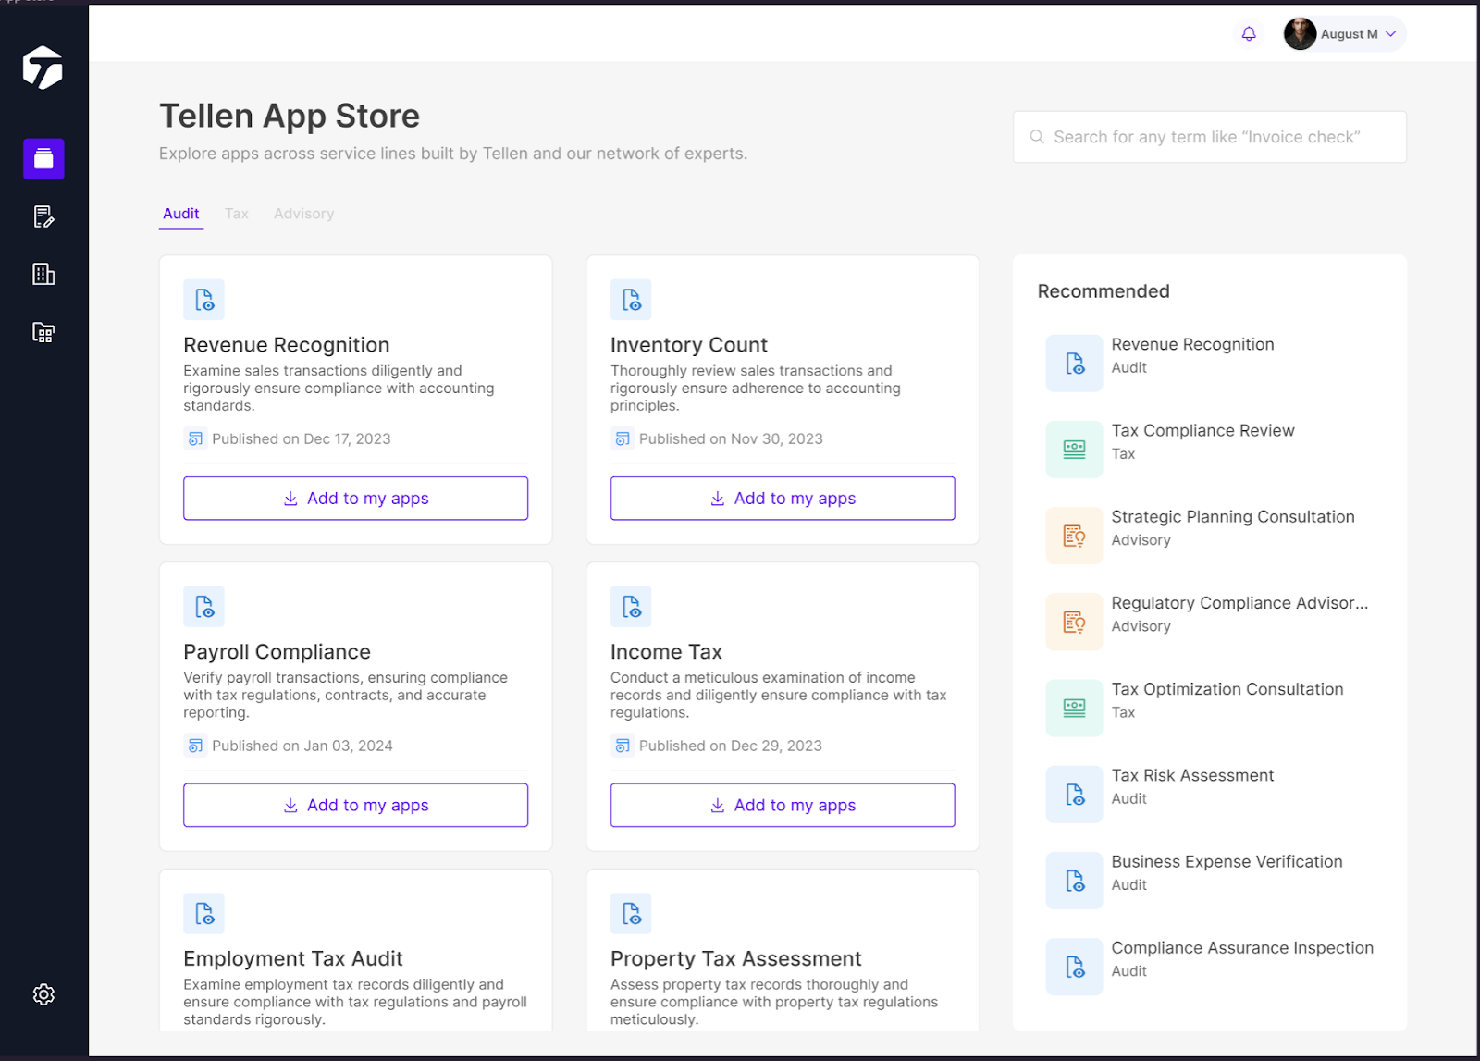The height and width of the screenshot is (1061, 1480).
Task: Open settings gear in sidebar
Action: tap(43, 994)
